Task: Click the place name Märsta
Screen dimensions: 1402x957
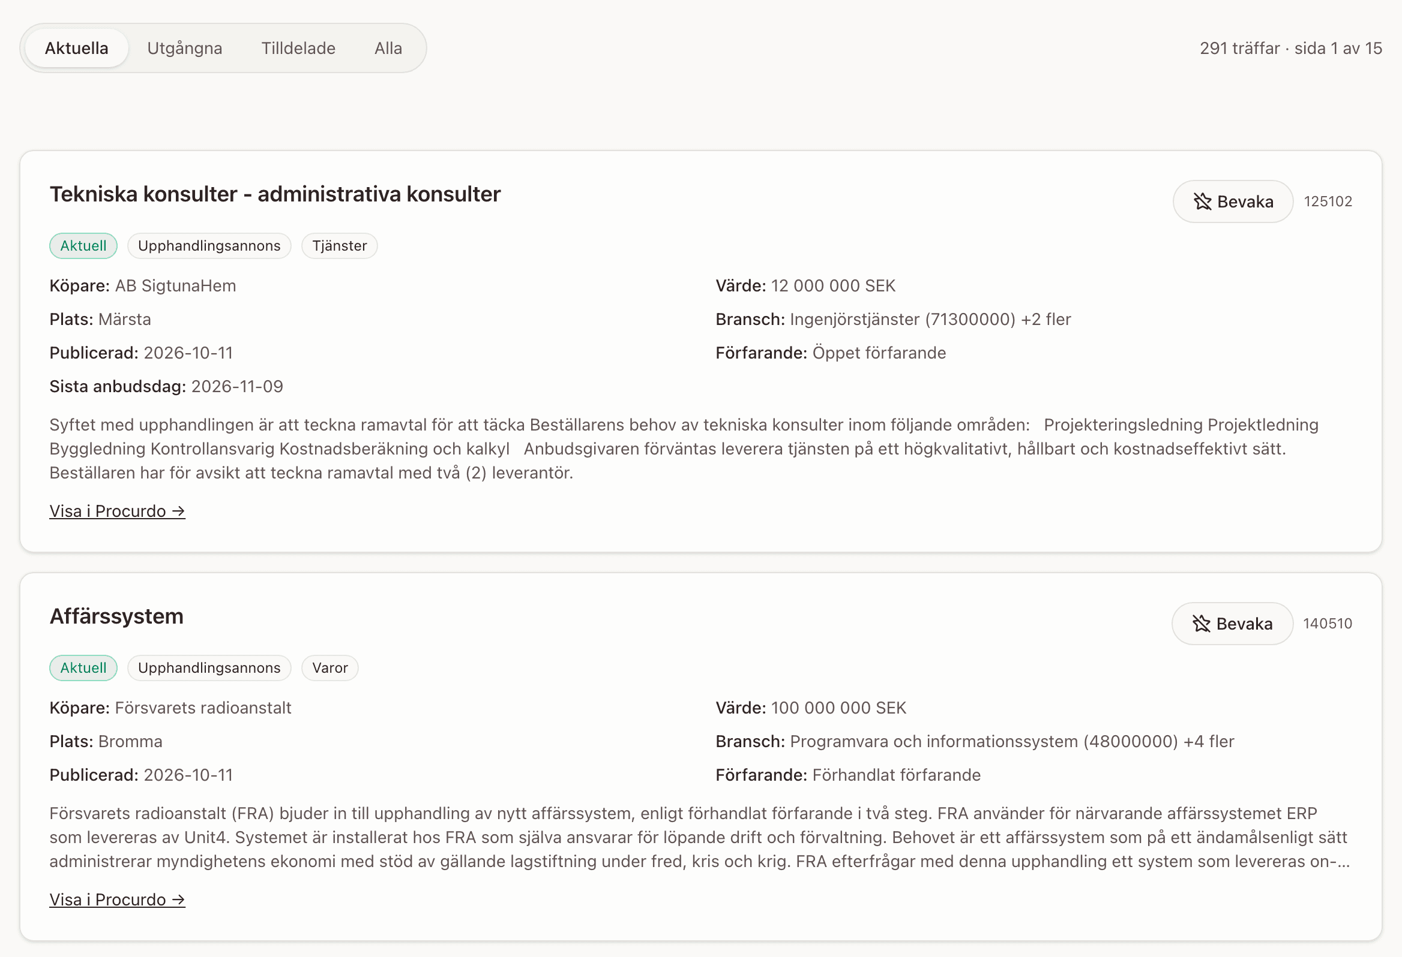Action: (125, 320)
